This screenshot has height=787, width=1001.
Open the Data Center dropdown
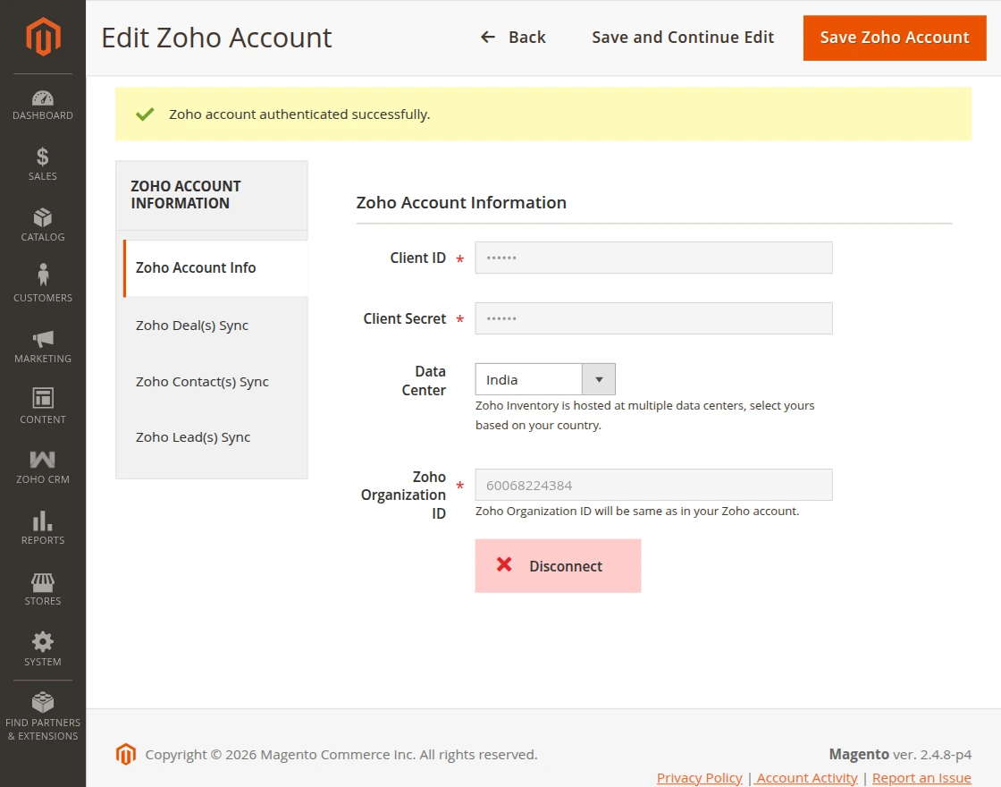click(x=545, y=379)
